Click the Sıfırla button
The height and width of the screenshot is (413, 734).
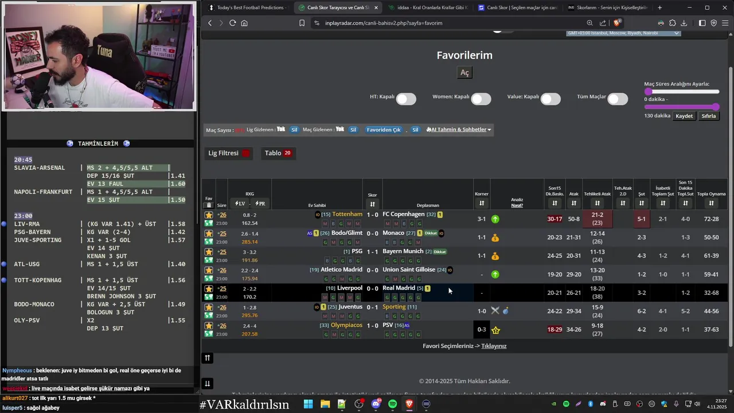click(709, 116)
